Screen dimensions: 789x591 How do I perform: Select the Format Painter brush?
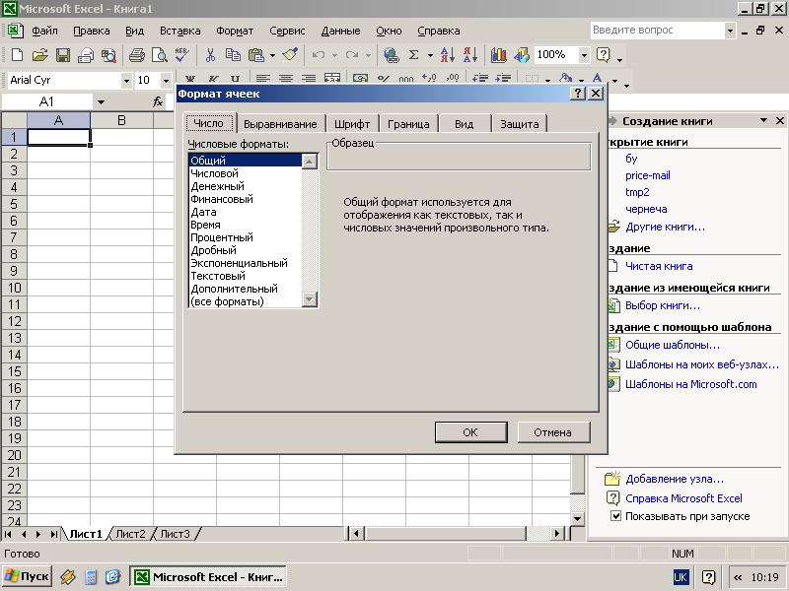point(290,55)
